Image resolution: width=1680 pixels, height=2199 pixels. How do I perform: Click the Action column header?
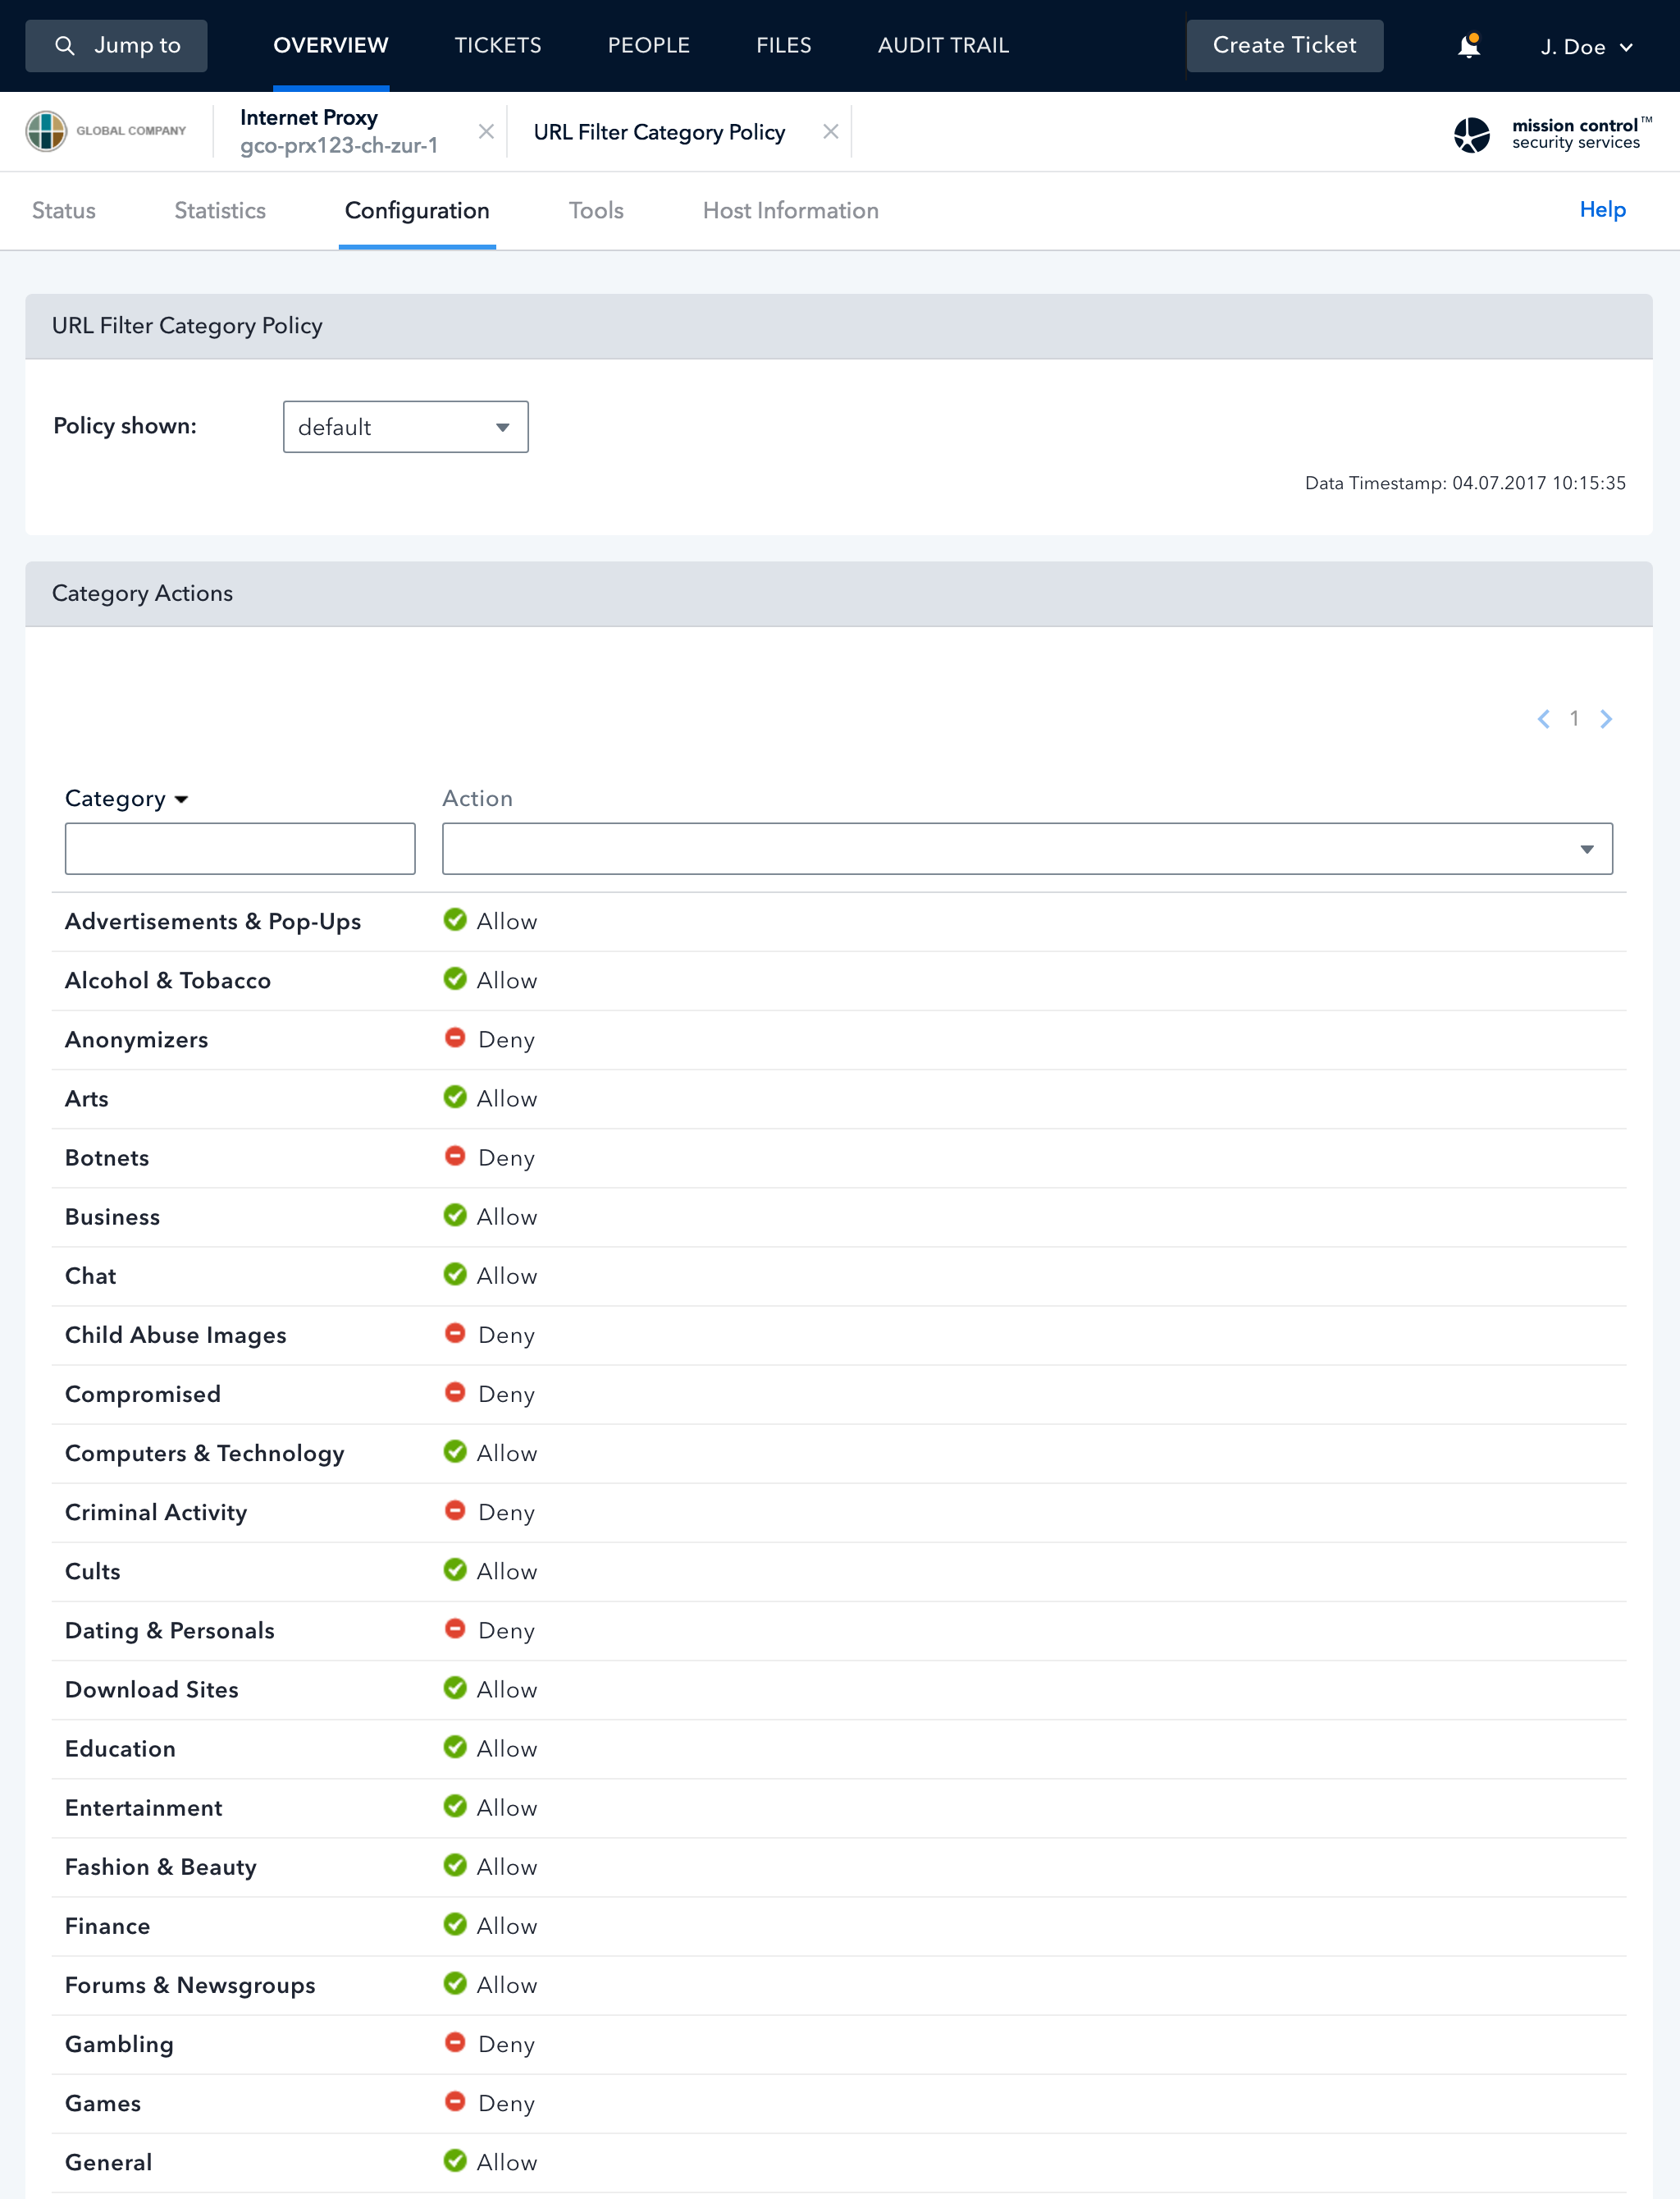pos(478,799)
